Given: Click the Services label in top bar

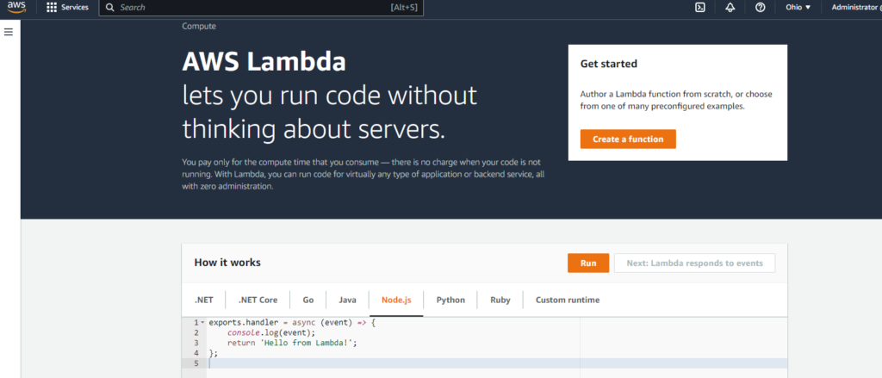Looking at the screenshot, I should [75, 7].
